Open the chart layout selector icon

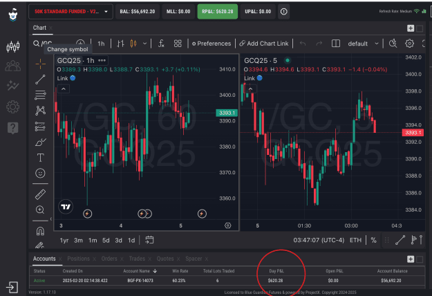point(335,44)
